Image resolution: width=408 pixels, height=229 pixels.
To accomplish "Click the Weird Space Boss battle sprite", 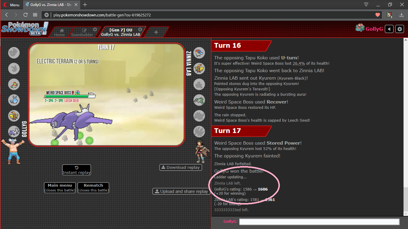I will coord(71,122).
